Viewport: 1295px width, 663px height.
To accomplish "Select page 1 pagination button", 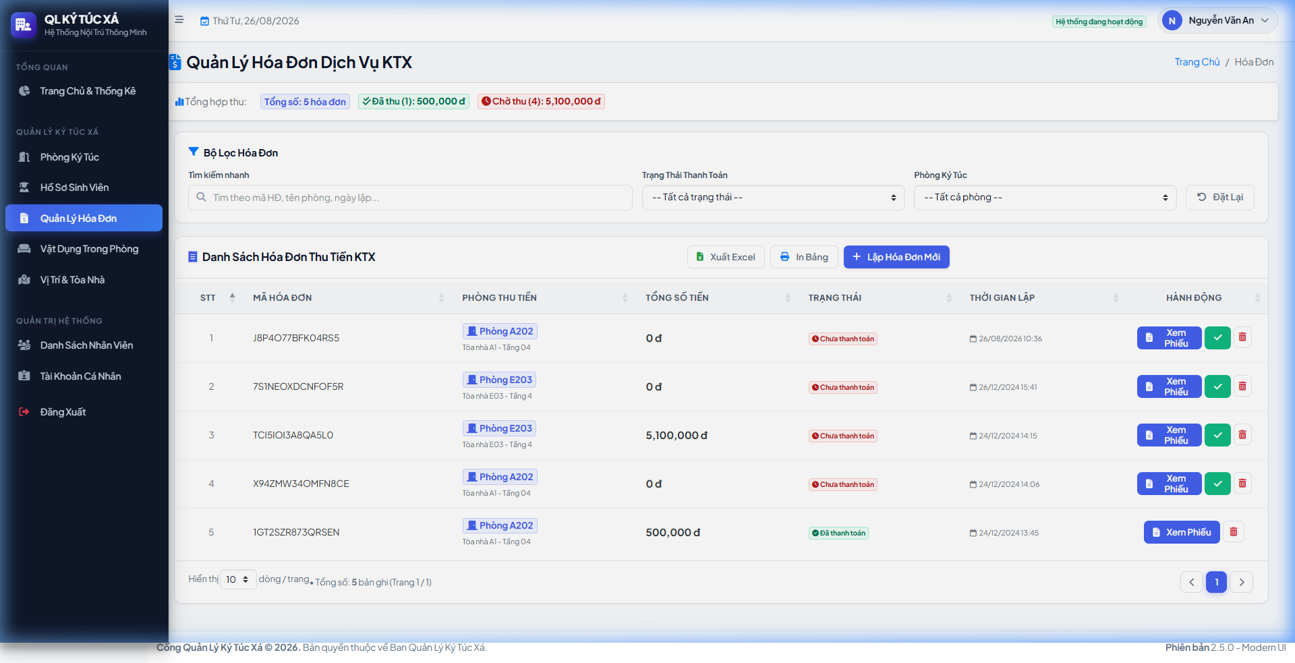I will pos(1217,582).
